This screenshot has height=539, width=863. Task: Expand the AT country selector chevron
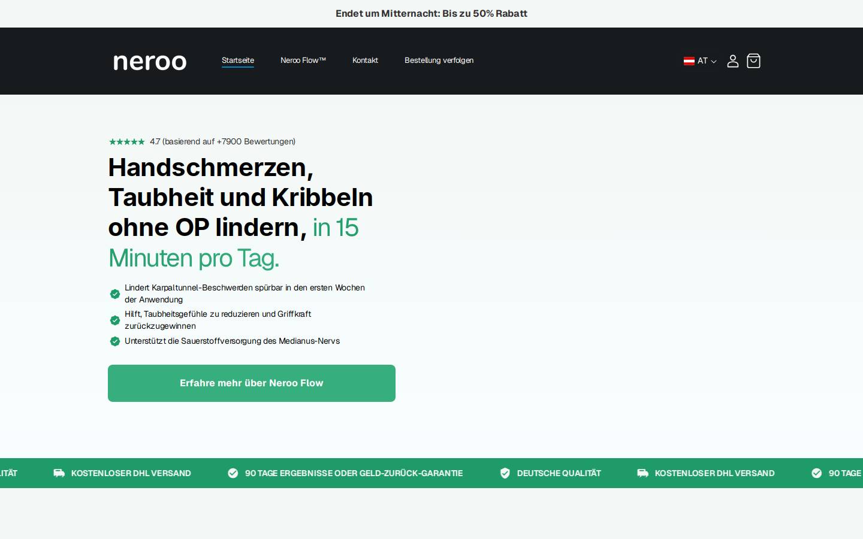(x=714, y=62)
